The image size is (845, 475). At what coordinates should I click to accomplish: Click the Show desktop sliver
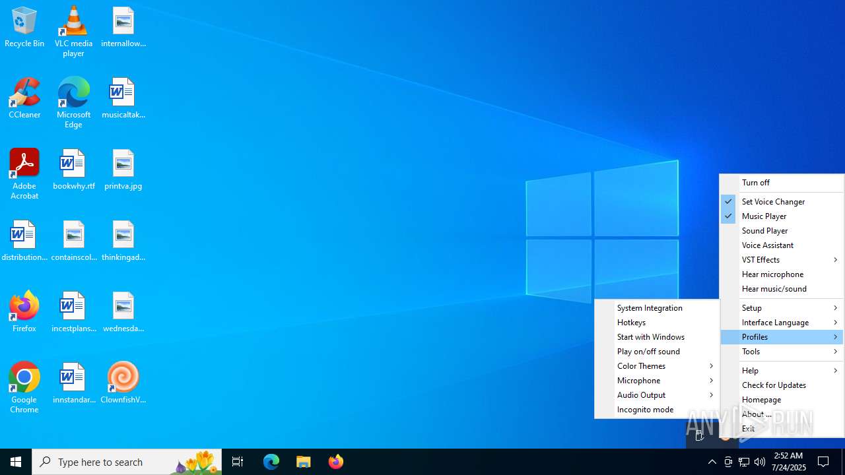[843, 462]
